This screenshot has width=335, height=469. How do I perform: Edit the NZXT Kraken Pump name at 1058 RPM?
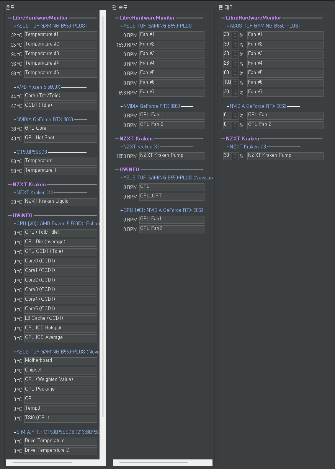click(172, 156)
